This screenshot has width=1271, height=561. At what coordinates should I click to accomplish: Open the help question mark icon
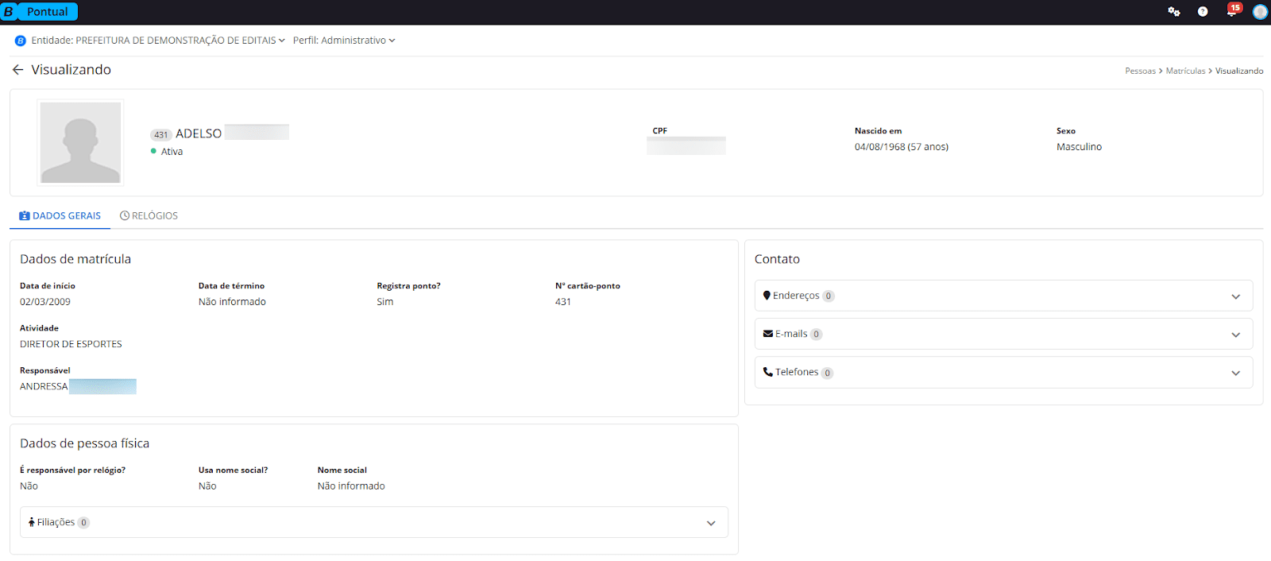(x=1203, y=12)
